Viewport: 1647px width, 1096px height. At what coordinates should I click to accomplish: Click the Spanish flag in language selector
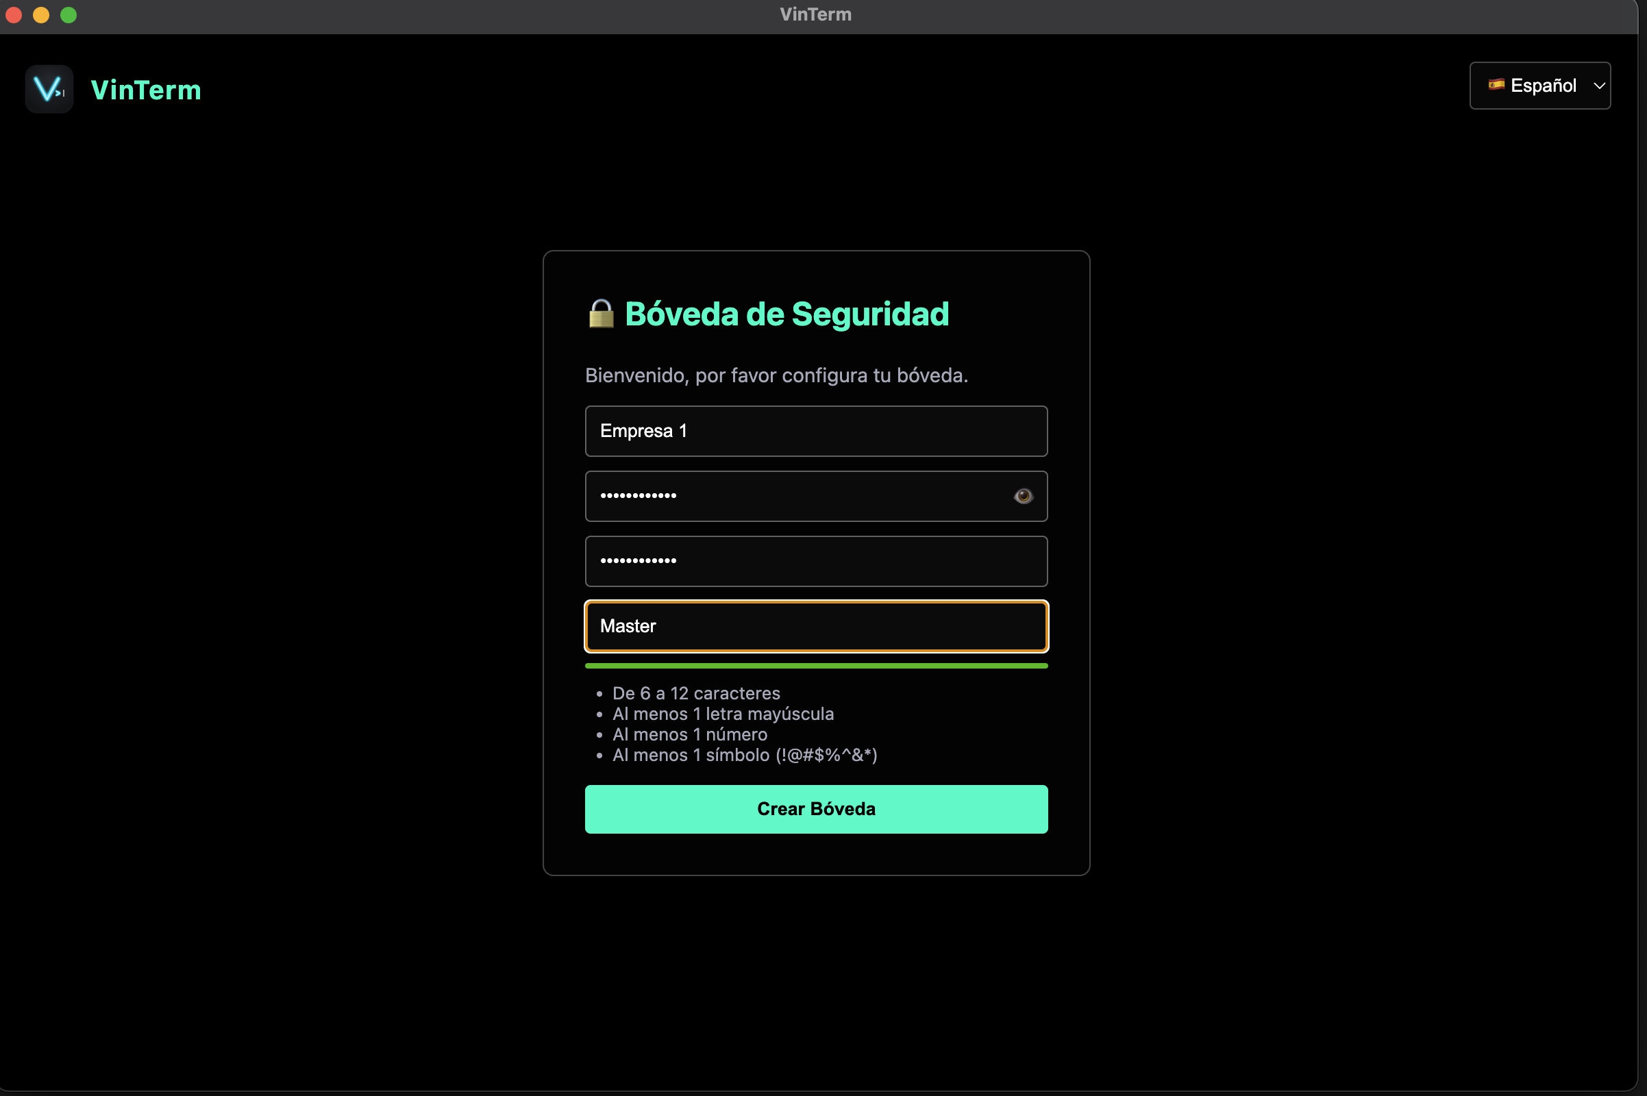[1496, 85]
